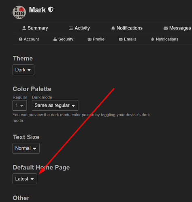Open the Messages tab

tap(177, 28)
